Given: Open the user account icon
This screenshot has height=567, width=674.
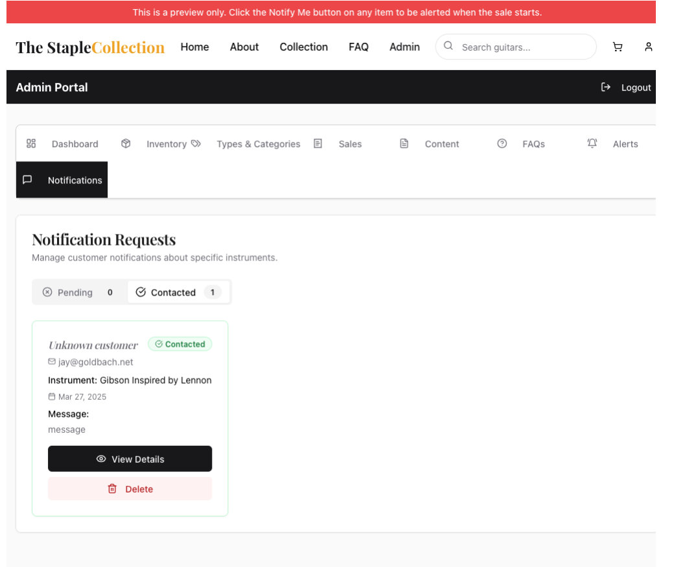Looking at the screenshot, I should coord(648,47).
